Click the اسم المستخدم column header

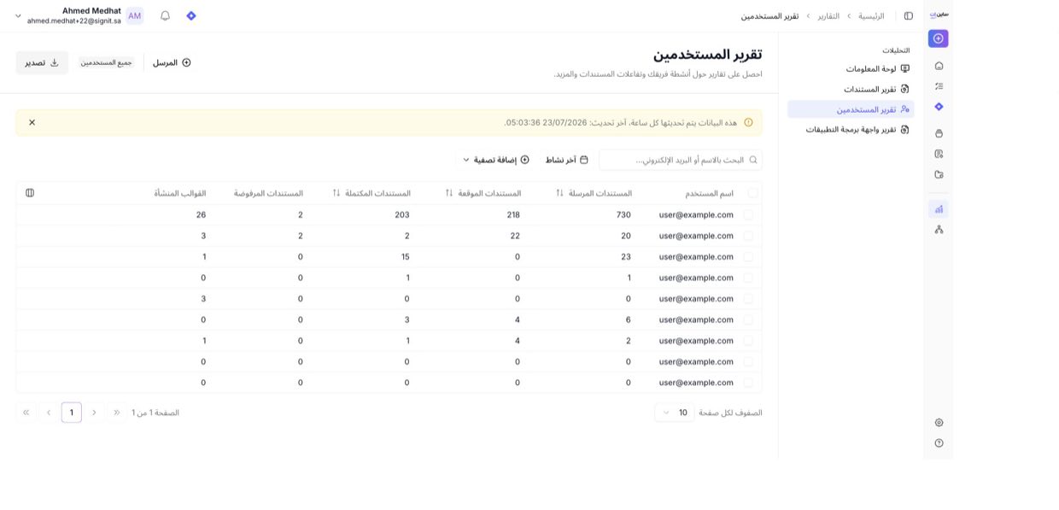click(709, 193)
